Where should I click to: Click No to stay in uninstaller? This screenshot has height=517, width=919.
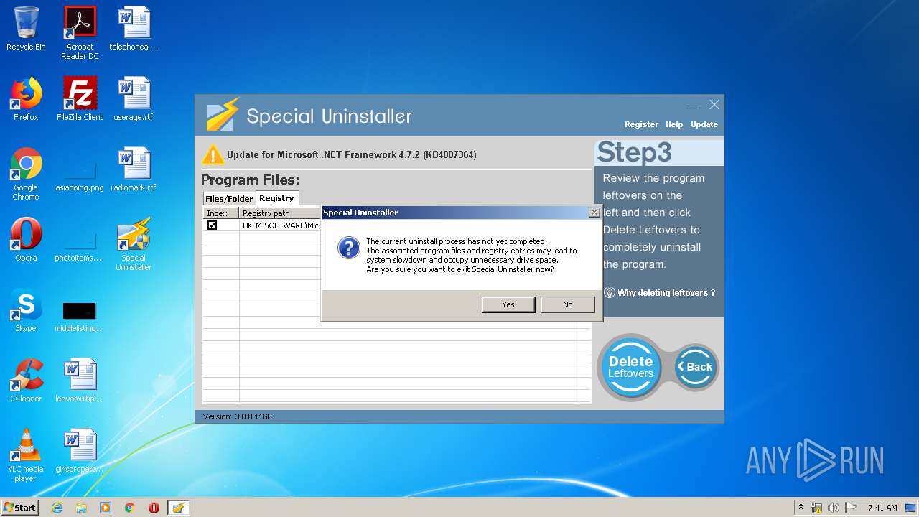568,304
